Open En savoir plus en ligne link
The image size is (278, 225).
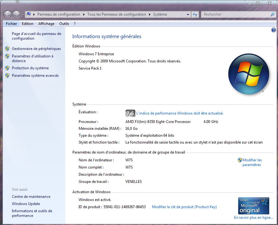coord(254,218)
